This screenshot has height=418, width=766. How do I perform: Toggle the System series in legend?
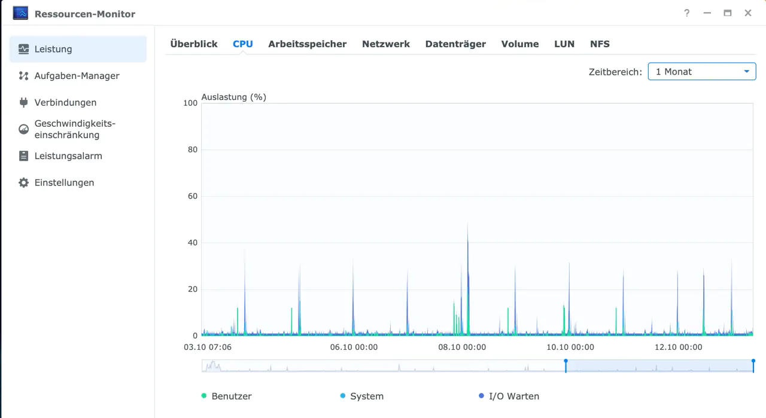click(361, 396)
